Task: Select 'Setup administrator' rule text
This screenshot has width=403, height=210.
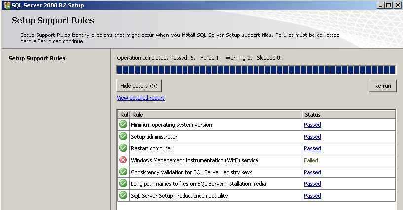Action: (x=154, y=137)
